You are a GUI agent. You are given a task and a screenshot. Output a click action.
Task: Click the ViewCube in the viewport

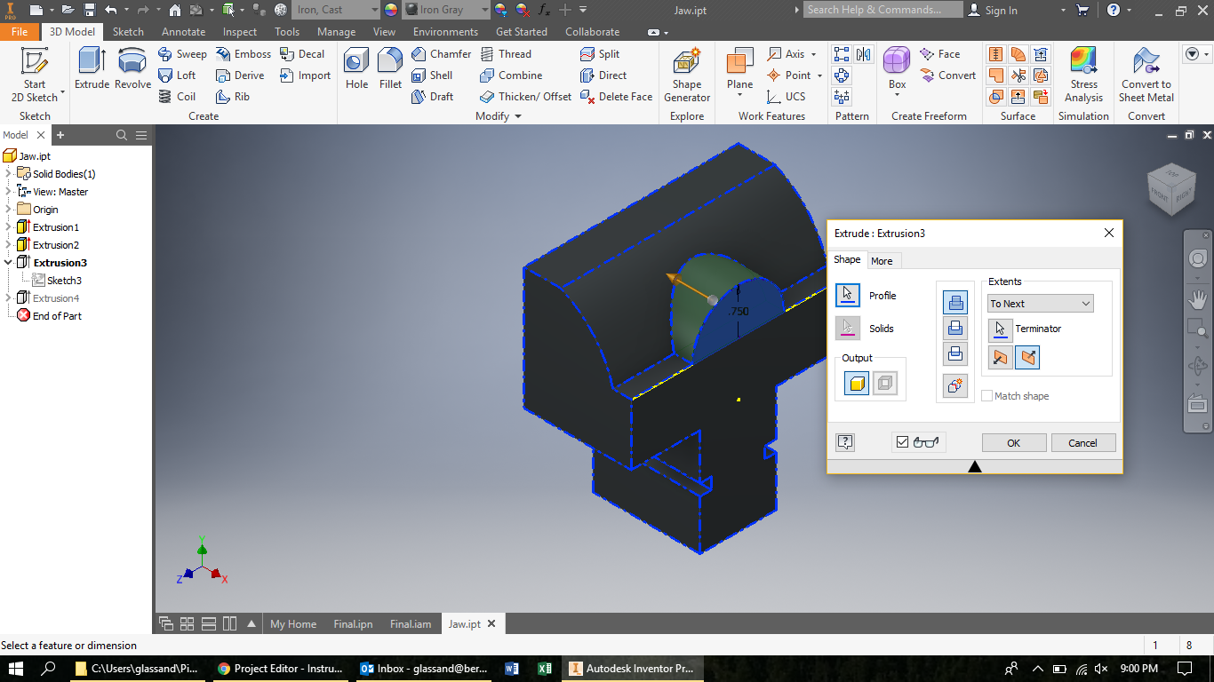point(1172,187)
